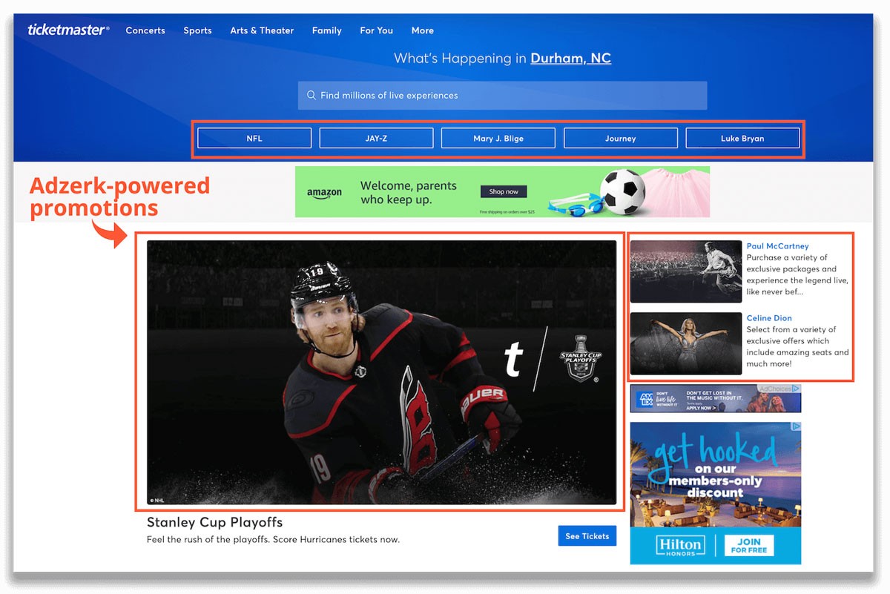Image resolution: width=890 pixels, height=594 pixels.
Task: Open the Celine Dion link
Action: coord(769,318)
